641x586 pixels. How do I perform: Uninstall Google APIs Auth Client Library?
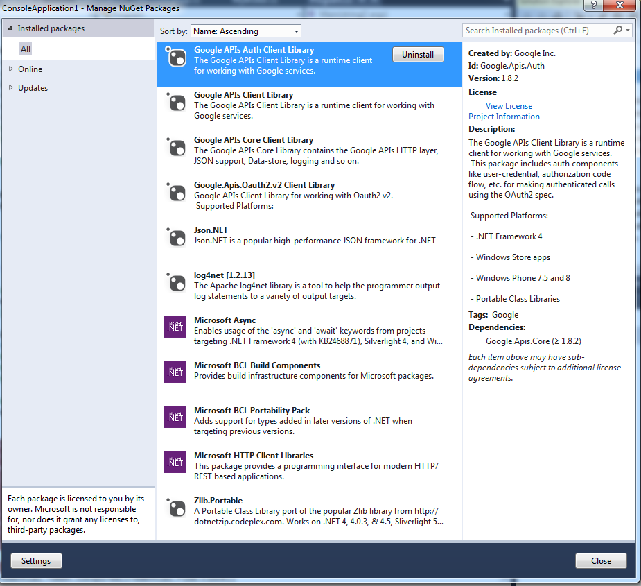[418, 54]
